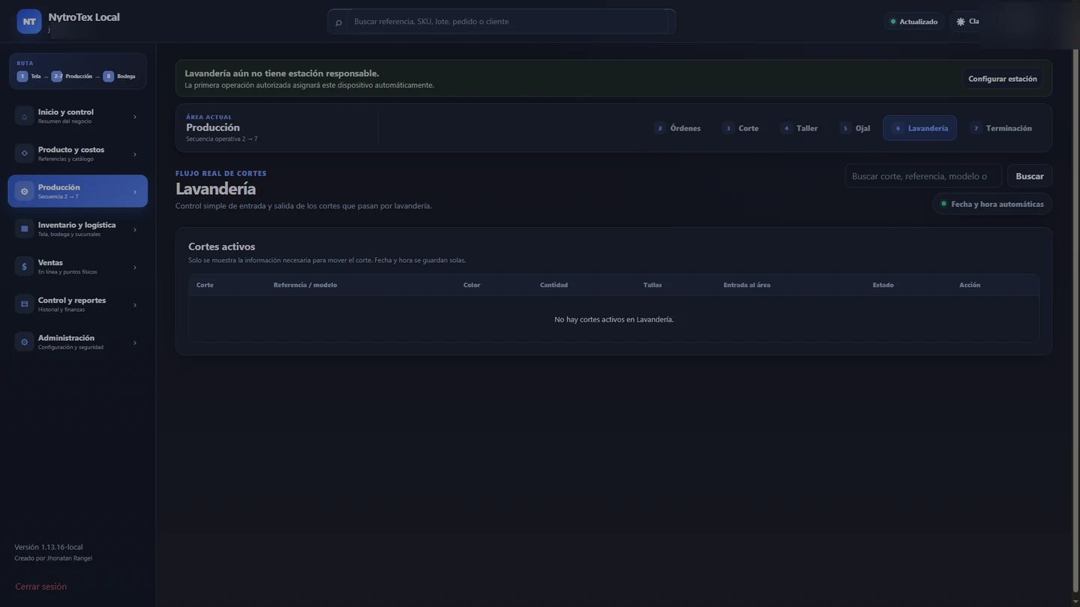Viewport: 1080px width, 607px height.
Task: Expand the Administración section chevron
Action: (x=135, y=343)
